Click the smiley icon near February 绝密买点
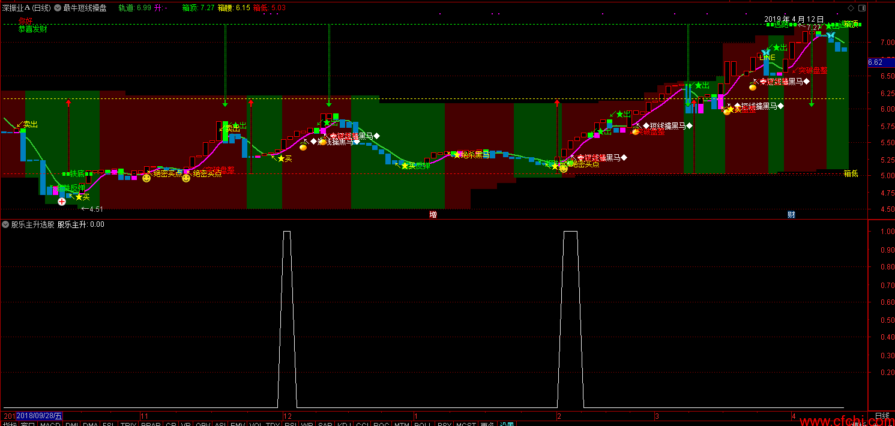Viewport: 895px width, 426px height. pos(564,169)
